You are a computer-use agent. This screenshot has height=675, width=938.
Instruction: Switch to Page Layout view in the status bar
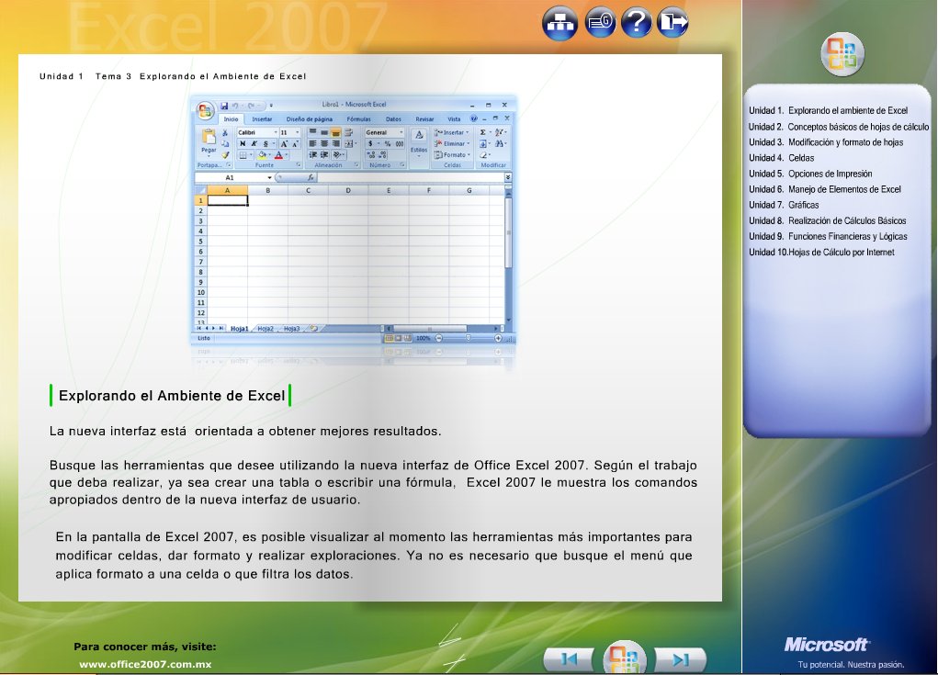399,338
